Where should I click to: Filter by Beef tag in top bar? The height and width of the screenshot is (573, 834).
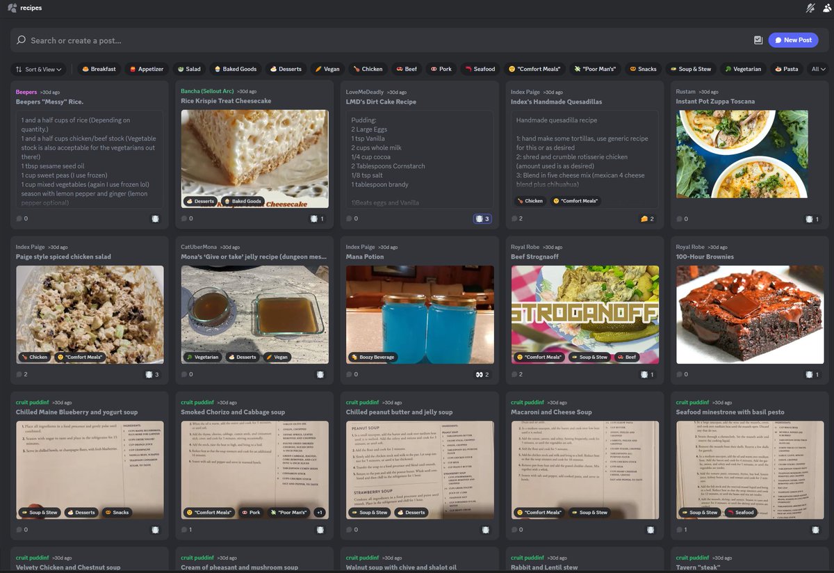[x=406, y=69]
